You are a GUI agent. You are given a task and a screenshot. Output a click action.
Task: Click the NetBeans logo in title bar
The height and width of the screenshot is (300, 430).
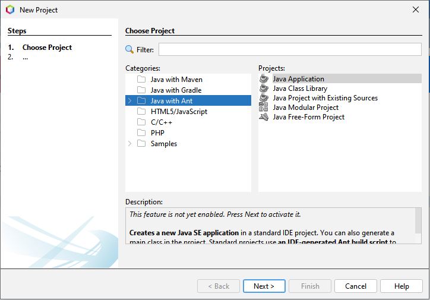(10, 10)
